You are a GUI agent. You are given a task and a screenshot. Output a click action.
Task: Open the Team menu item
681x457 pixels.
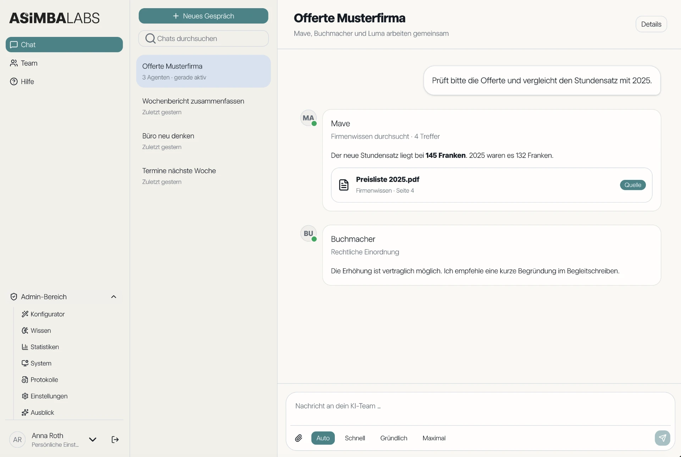tap(64, 63)
